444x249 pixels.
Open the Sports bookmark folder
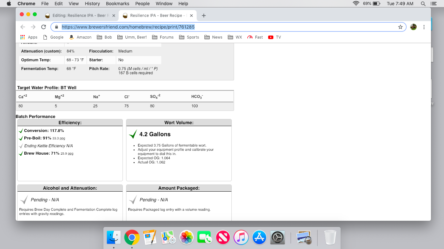coord(189,37)
